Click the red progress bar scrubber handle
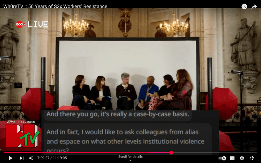 click(x=171, y=153)
